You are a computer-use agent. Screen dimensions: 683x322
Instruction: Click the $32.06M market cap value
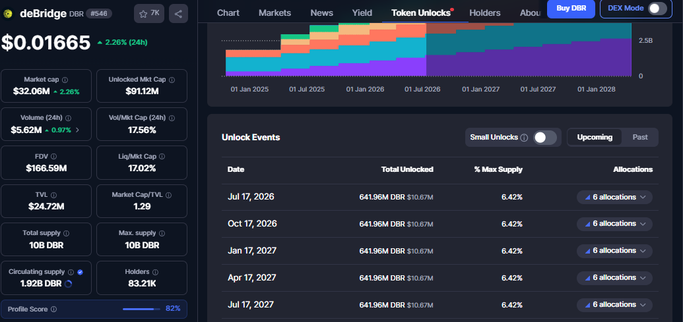pyautogui.click(x=31, y=92)
